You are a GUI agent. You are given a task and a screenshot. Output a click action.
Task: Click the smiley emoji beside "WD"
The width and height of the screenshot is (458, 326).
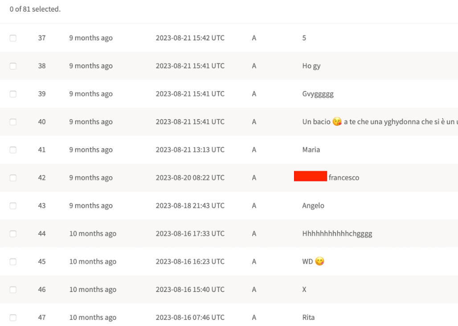320,261
